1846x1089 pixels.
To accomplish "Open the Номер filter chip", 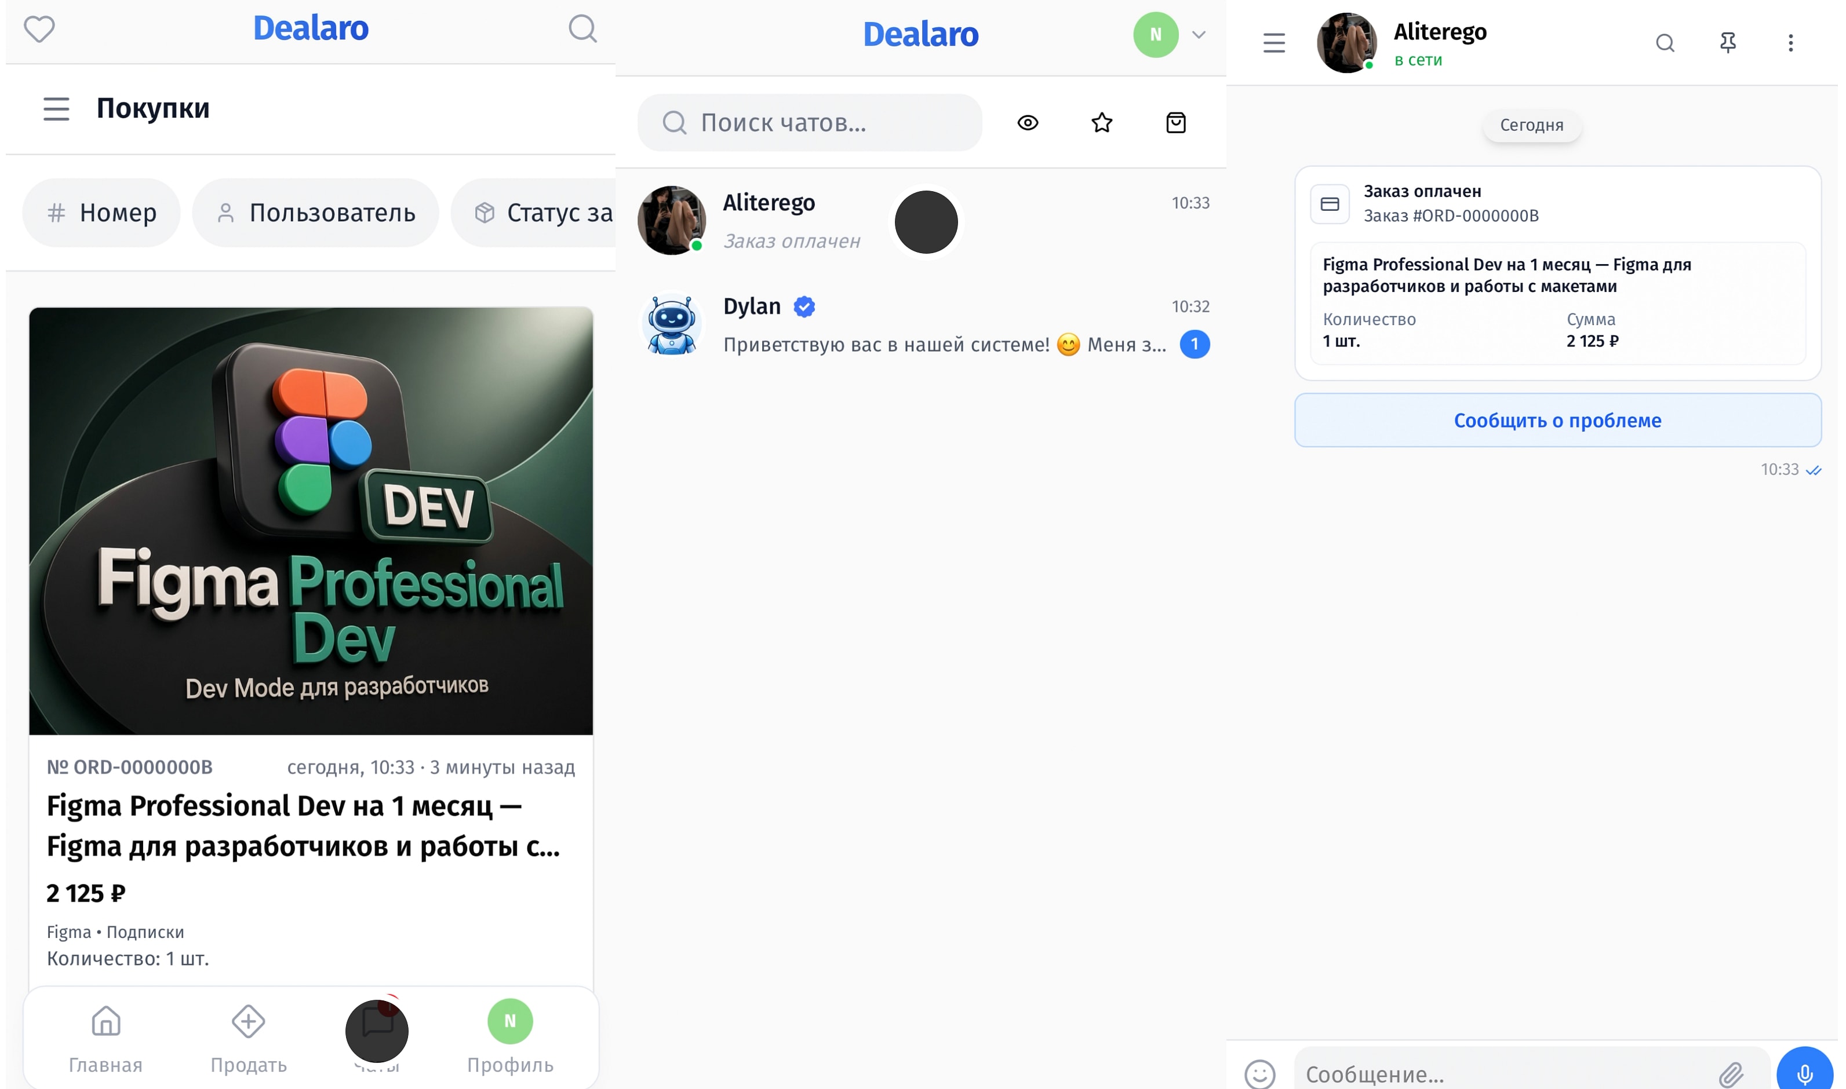I will (x=101, y=213).
